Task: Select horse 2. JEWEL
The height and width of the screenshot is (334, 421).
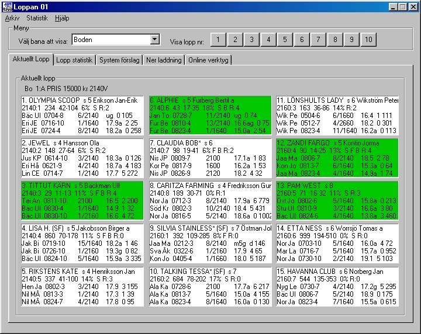Action: (x=82, y=158)
